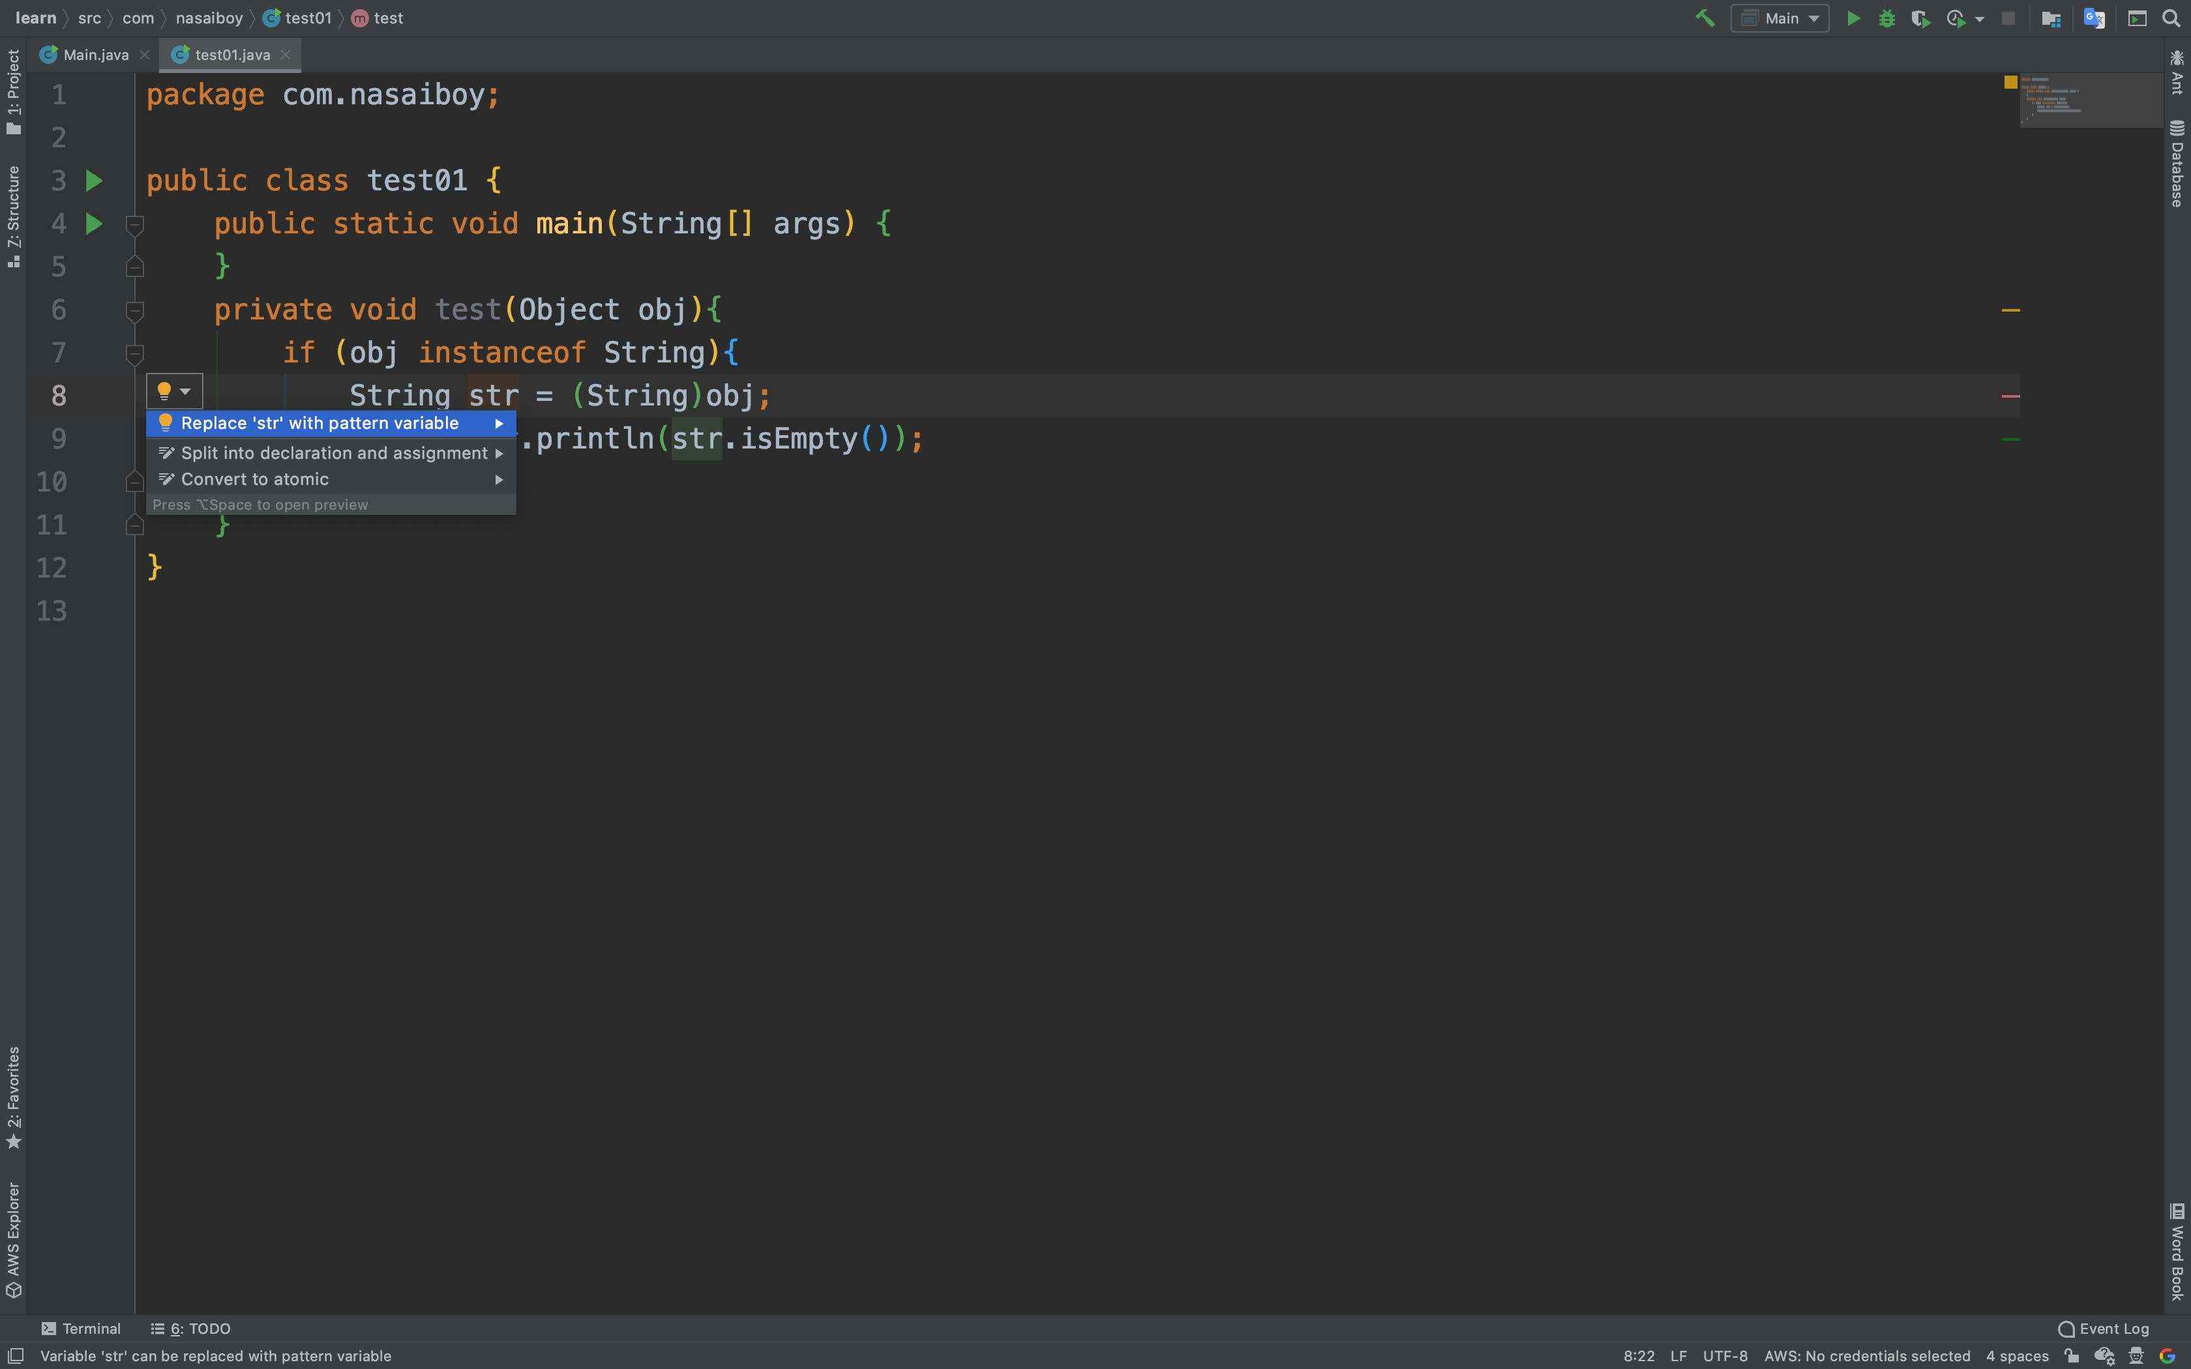Click the UTF-8 encoding in status bar
Image resolution: width=2191 pixels, height=1369 pixels.
pyautogui.click(x=1724, y=1355)
